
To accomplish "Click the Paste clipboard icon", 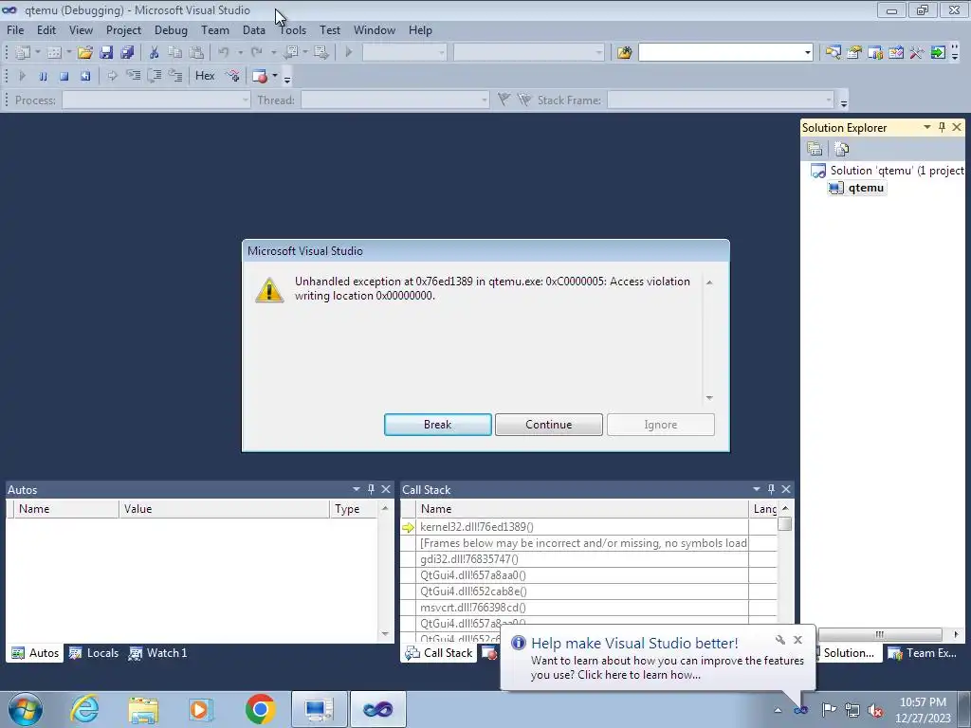I will point(196,53).
